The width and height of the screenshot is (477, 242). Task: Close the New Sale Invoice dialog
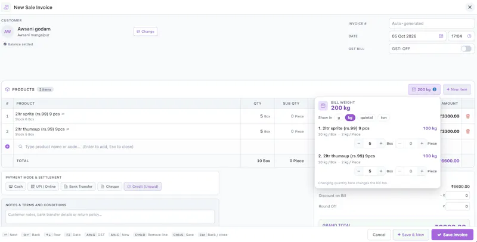470,7
